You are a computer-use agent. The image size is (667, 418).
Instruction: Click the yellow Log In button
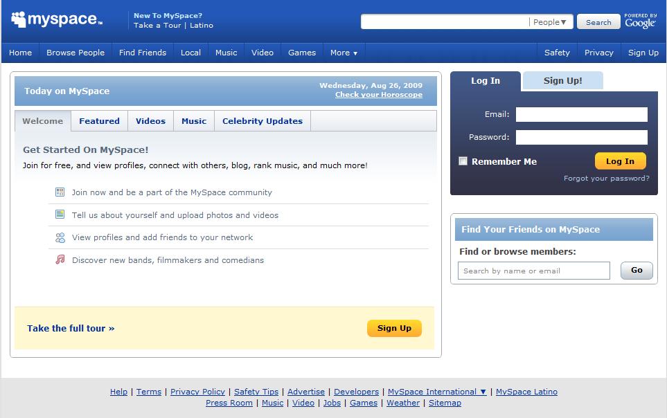point(620,161)
